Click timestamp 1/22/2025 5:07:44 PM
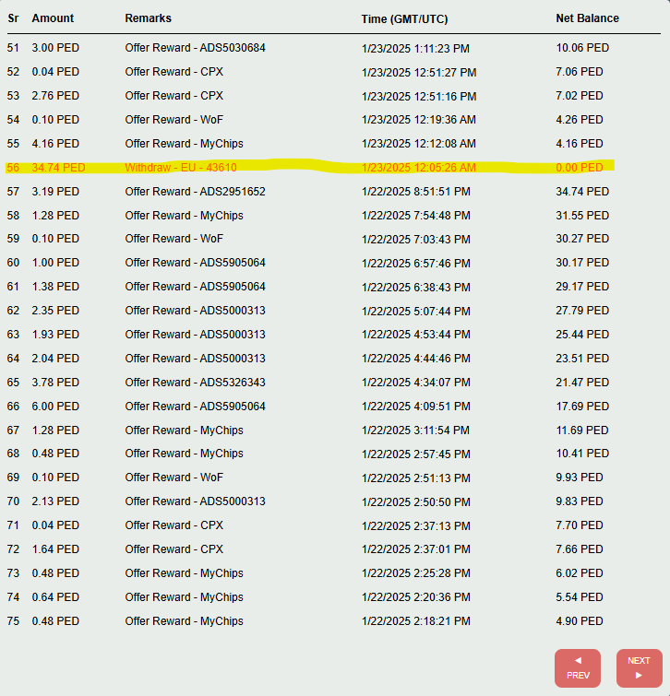Screen dimensions: 670x696 [x=416, y=312]
